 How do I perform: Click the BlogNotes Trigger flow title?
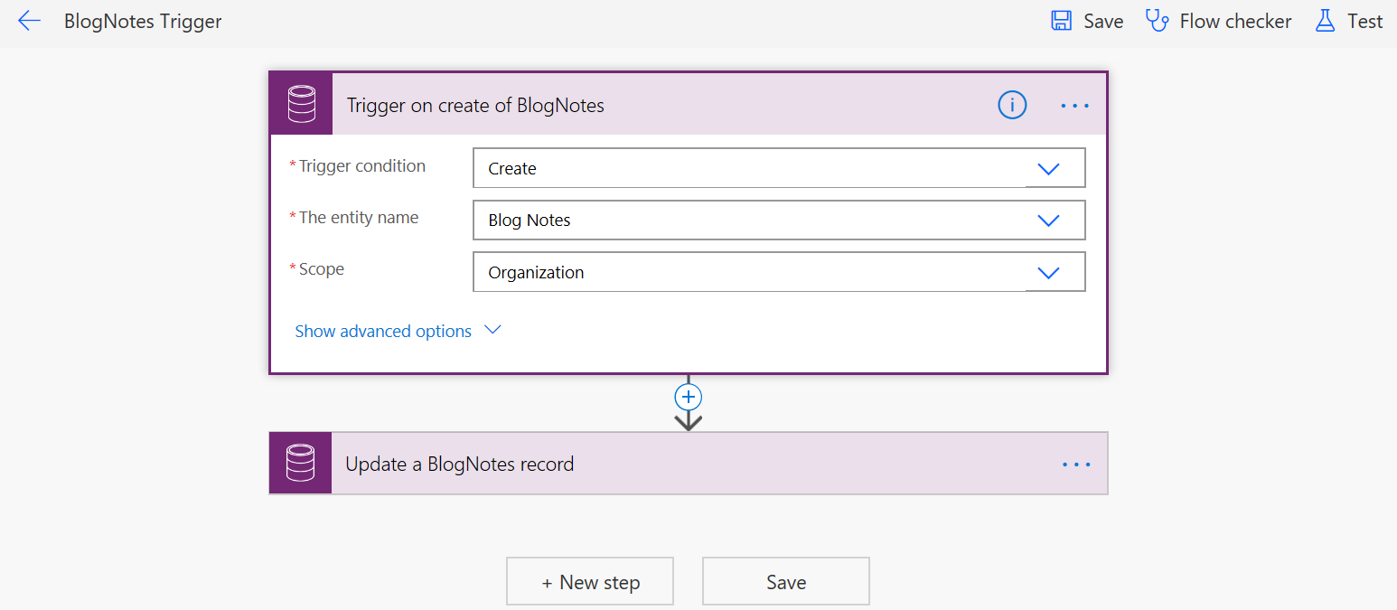[x=143, y=22]
